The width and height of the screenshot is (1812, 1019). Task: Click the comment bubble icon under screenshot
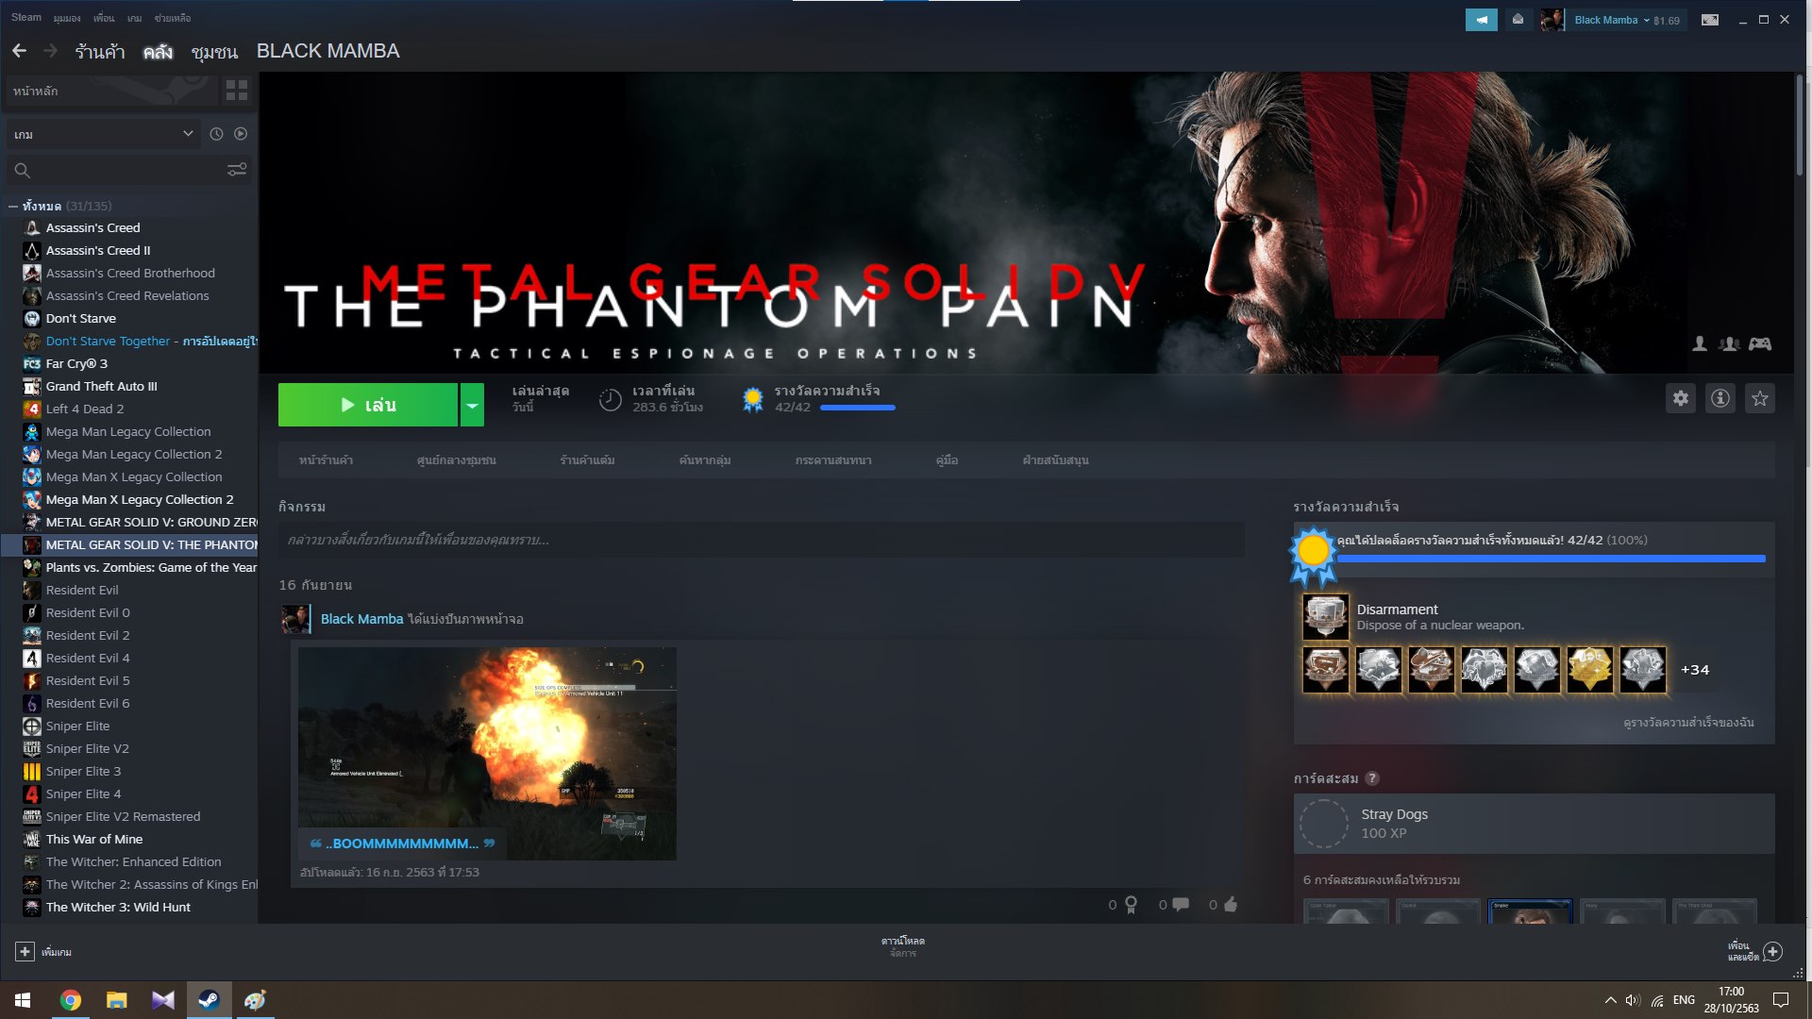point(1181,905)
